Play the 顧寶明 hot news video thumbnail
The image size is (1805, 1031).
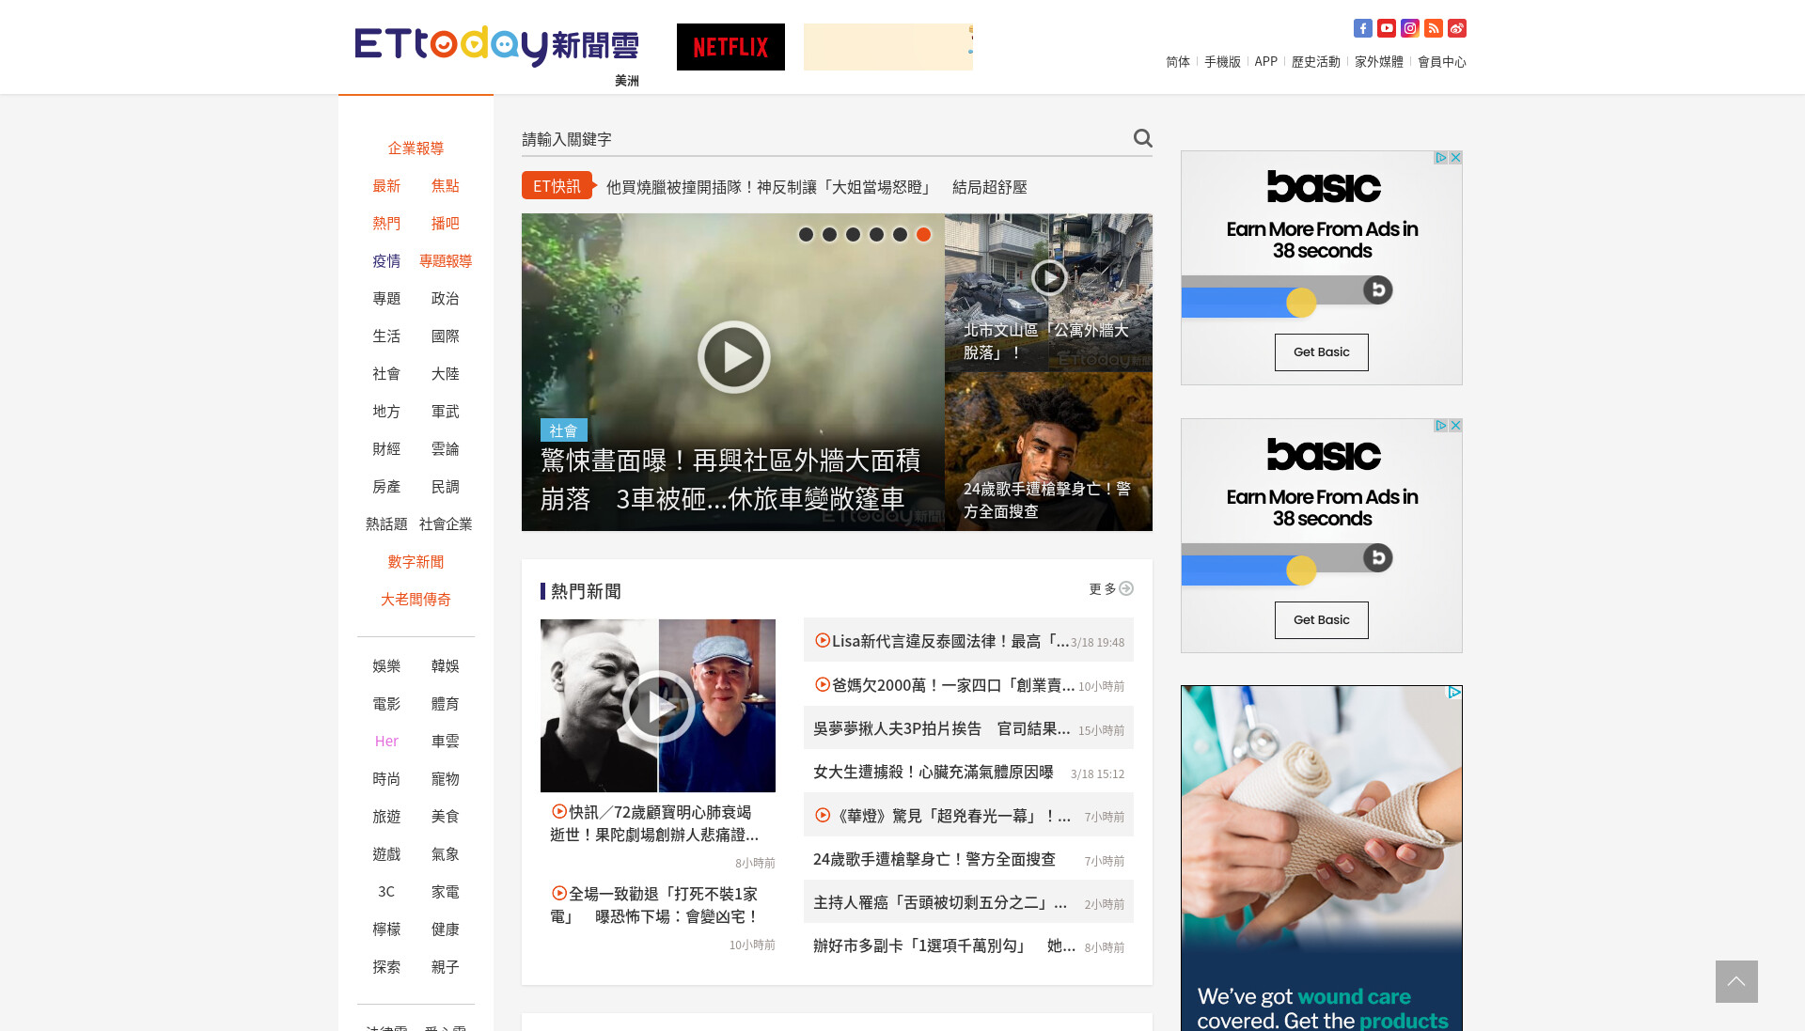(x=658, y=706)
